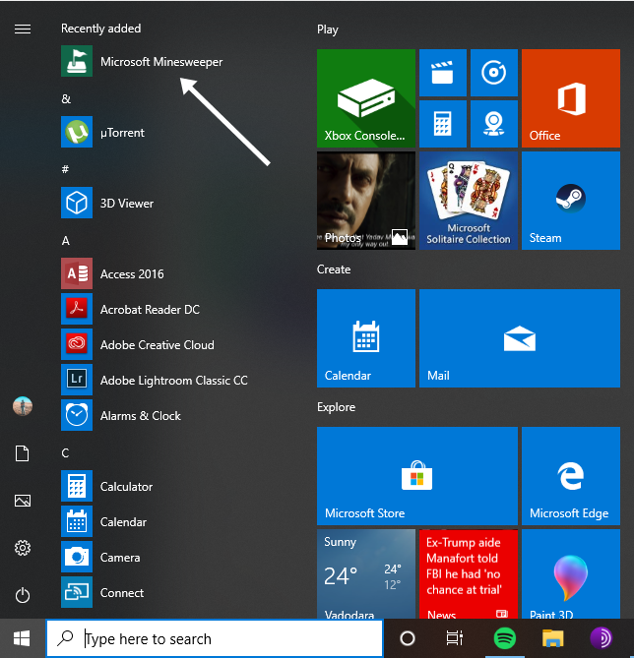
Task: Launch the Paint 3D tile
Action: 571,573
